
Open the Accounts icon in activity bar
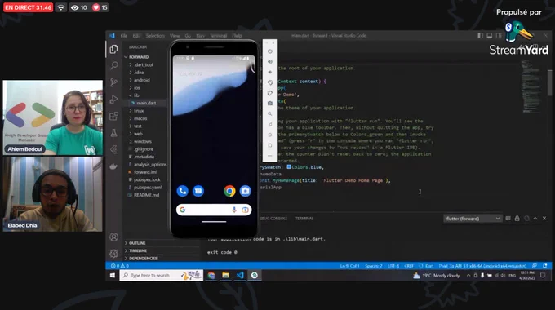coord(113,237)
